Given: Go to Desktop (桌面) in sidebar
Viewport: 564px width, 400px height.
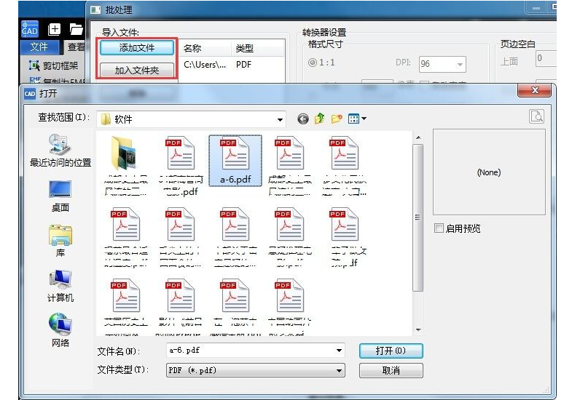Looking at the screenshot, I should tap(60, 196).
